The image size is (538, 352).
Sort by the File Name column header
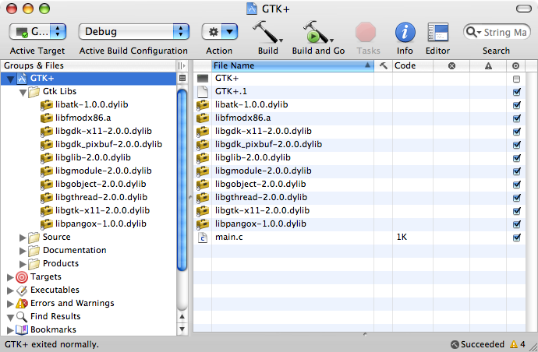tap(288, 66)
